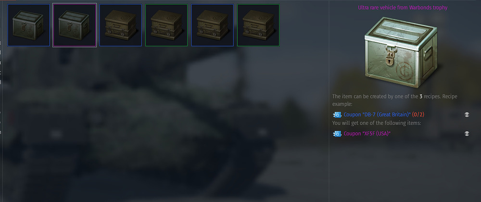This screenshot has width=481, height=202.
Task: Click the selected purple-bordered silver crate
Action: click(x=75, y=25)
